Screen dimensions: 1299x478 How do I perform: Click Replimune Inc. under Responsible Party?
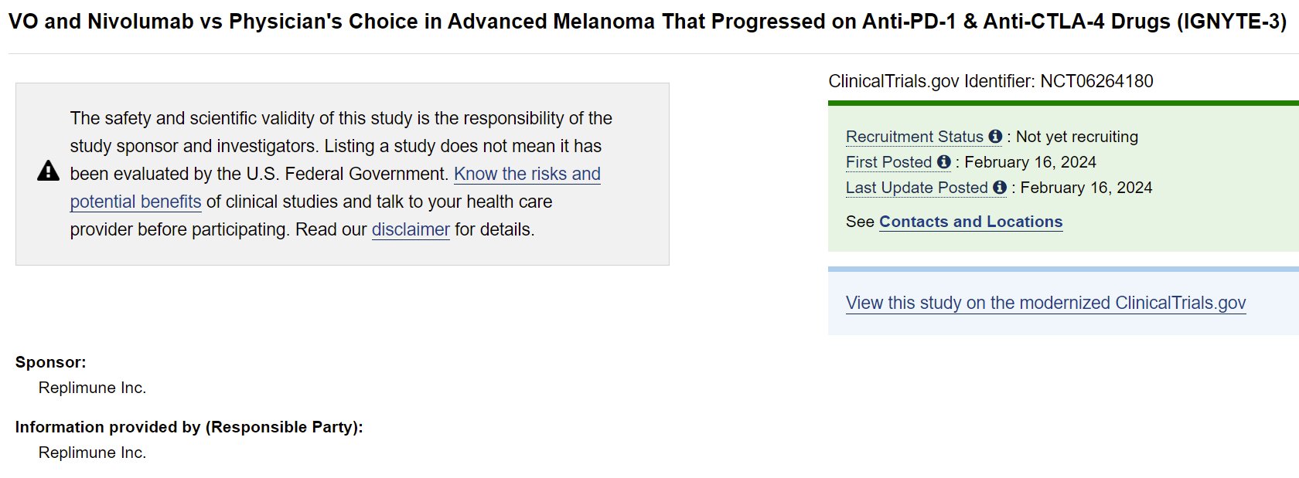92,453
